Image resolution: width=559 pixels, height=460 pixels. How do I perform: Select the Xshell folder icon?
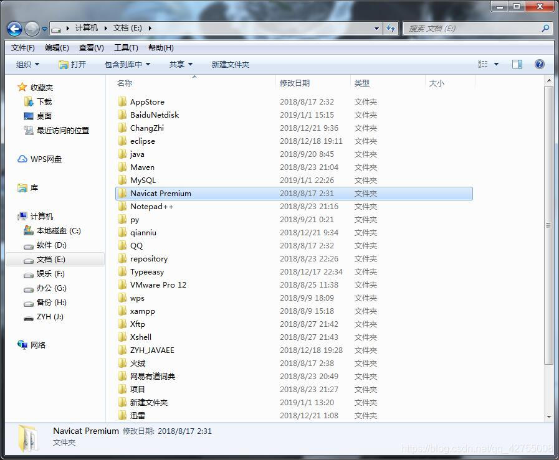122,337
